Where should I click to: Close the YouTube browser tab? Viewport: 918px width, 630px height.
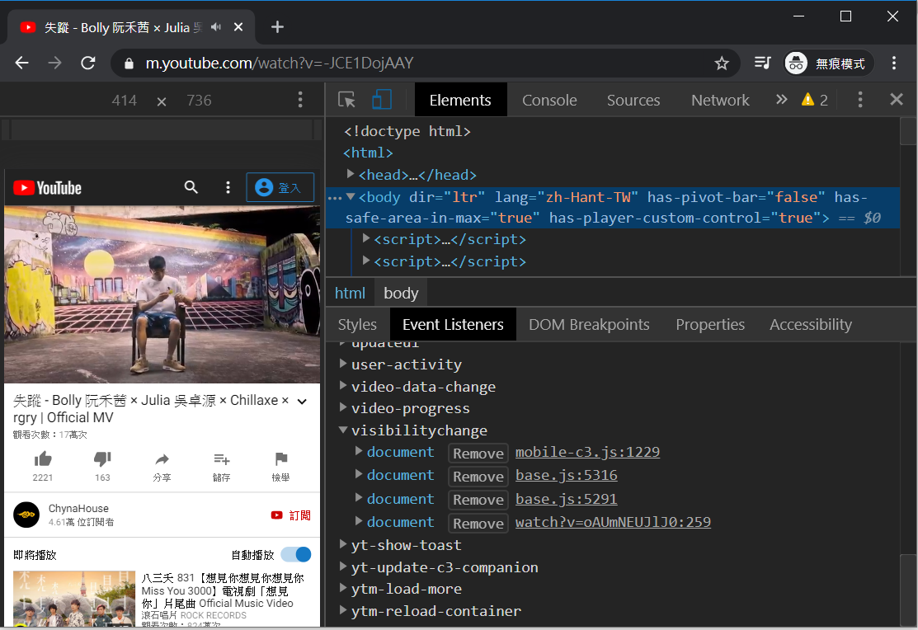(238, 27)
